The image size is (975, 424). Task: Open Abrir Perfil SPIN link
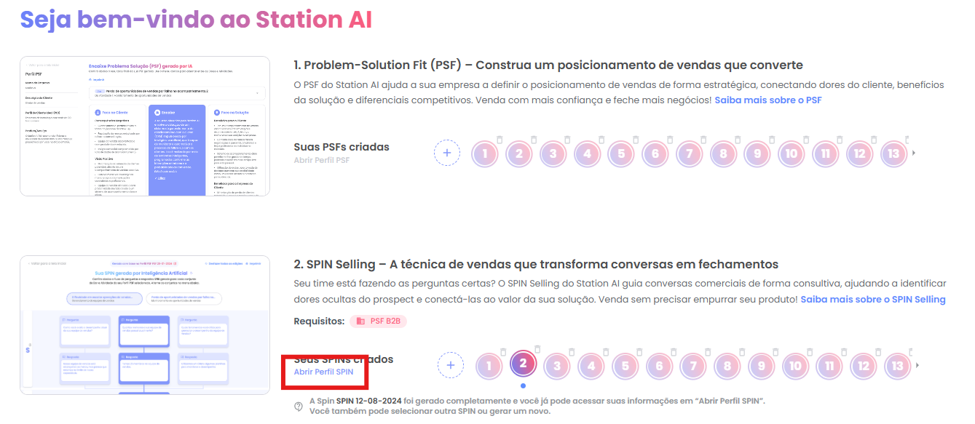click(x=323, y=372)
